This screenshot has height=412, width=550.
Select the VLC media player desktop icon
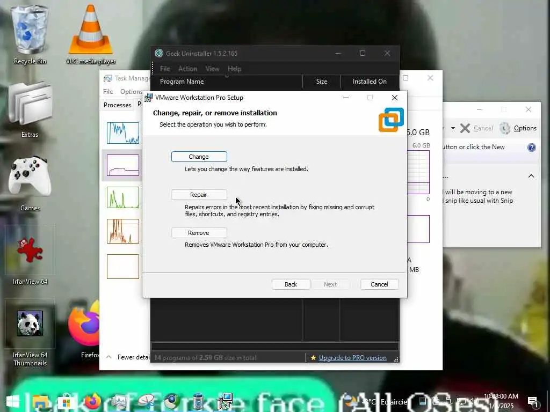coord(90,35)
